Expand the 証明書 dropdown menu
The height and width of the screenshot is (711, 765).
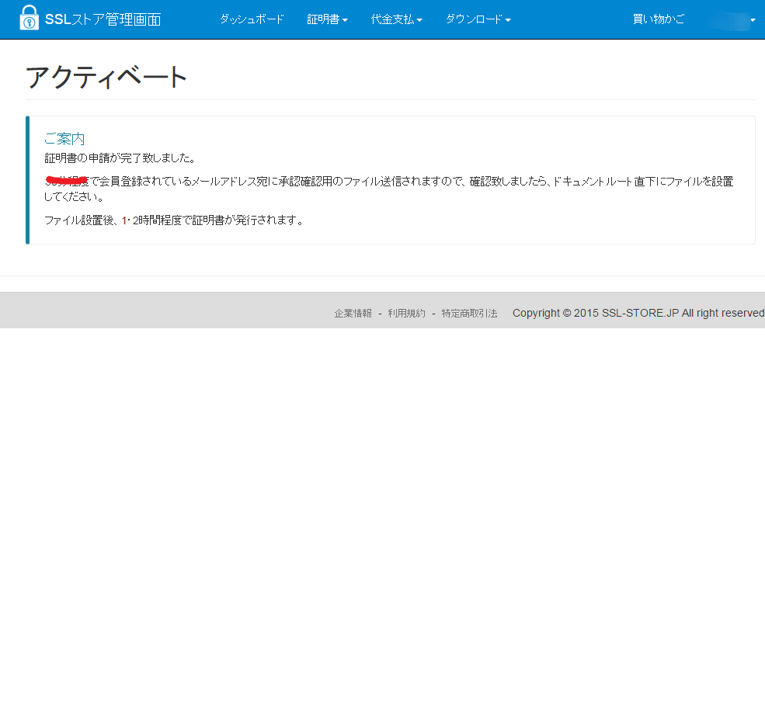[x=328, y=19]
